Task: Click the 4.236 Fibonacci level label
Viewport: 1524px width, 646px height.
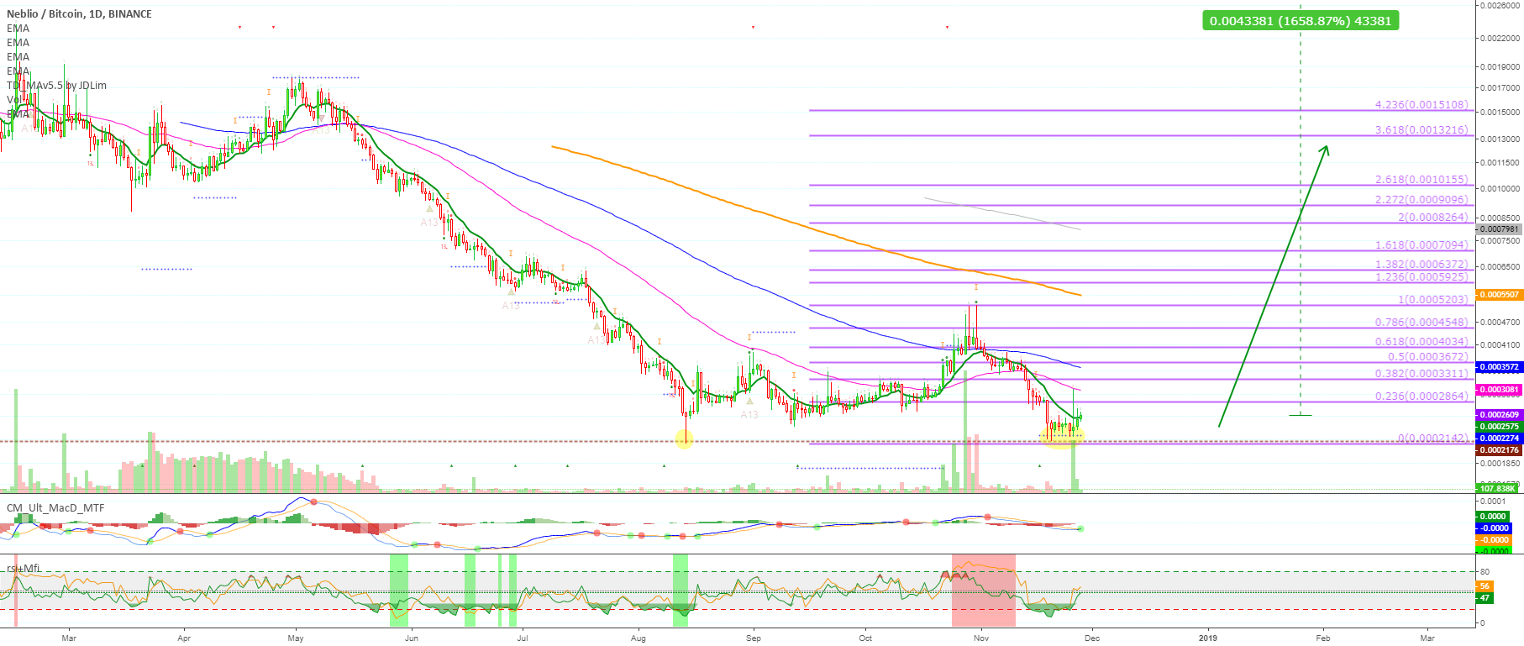Action: [1422, 105]
